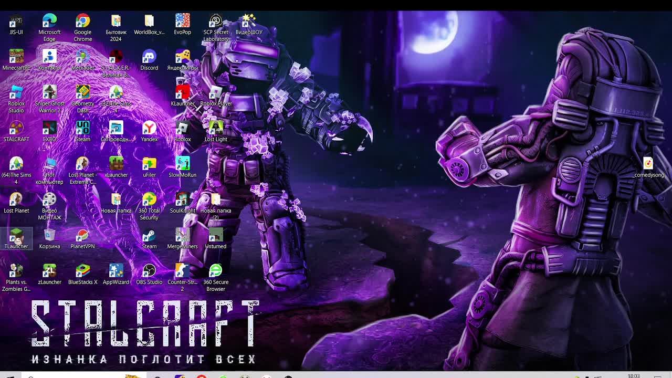672x378 pixels.
Task: Click the Lost Light game icon
Action: 216,132
